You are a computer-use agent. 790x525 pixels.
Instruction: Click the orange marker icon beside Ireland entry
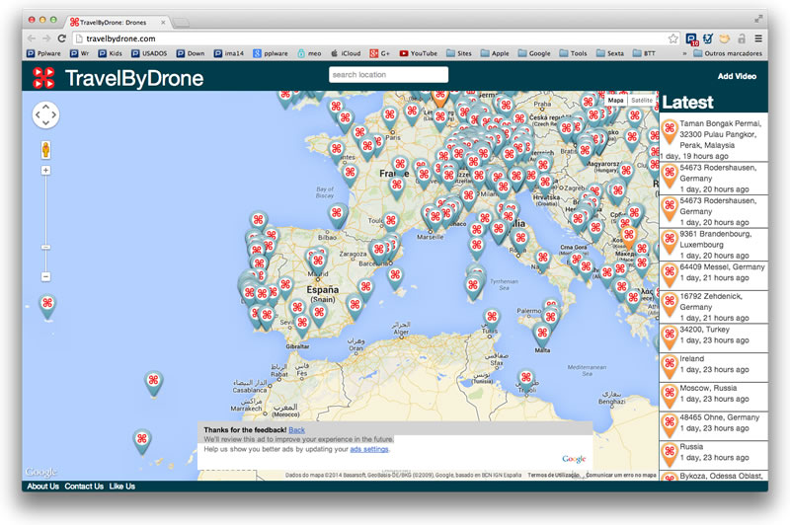(670, 366)
